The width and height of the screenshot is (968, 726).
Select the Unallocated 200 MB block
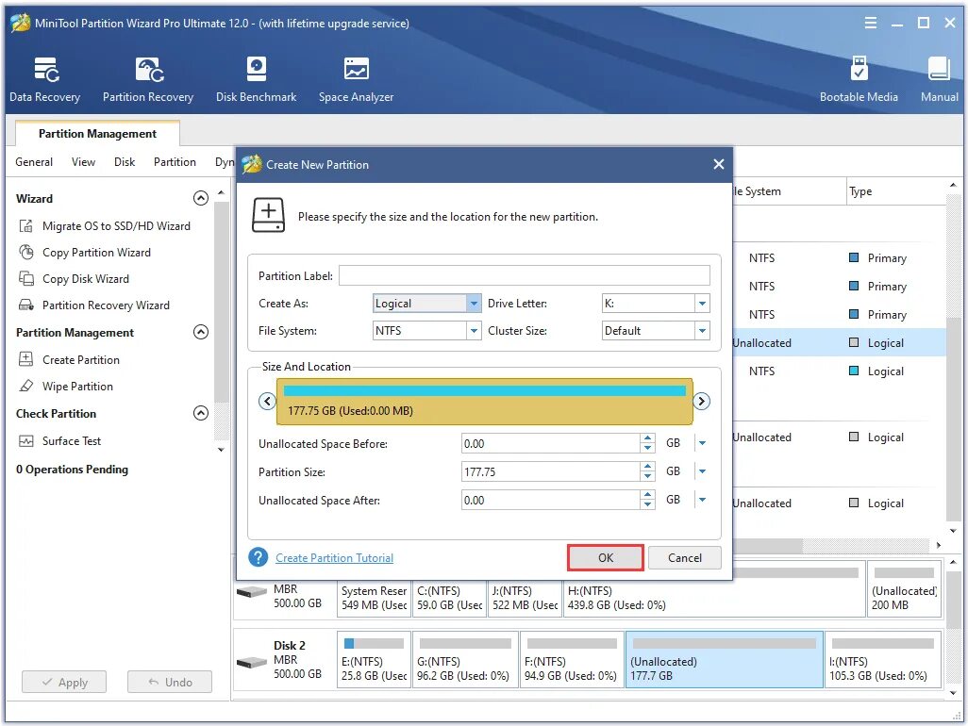click(x=905, y=589)
